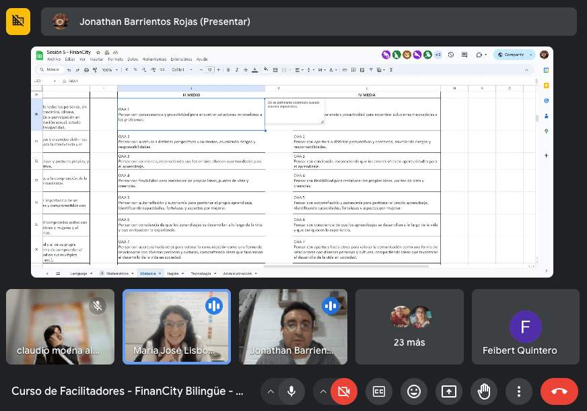Image resolution: width=587 pixels, height=411 pixels.
Task: Open the three-dot more options menu
Action: click(518, 391)
